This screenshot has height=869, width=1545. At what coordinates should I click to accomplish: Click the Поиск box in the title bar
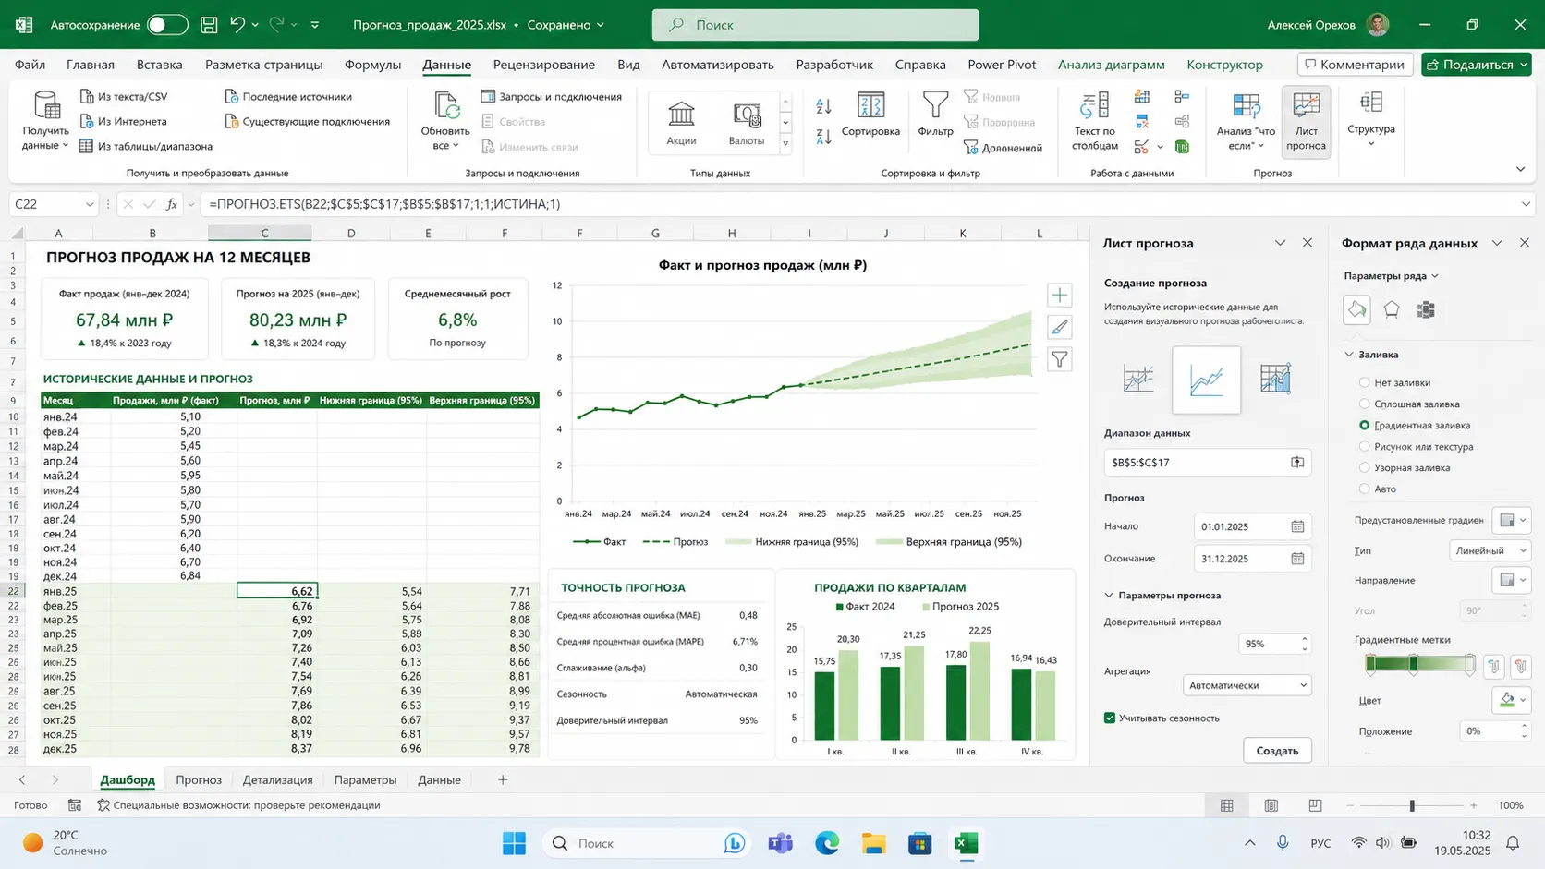coord(815,25)
